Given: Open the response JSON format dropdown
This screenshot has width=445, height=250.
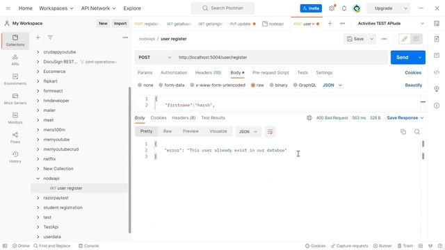Looking at the screenshot, I should coord(248,131).
